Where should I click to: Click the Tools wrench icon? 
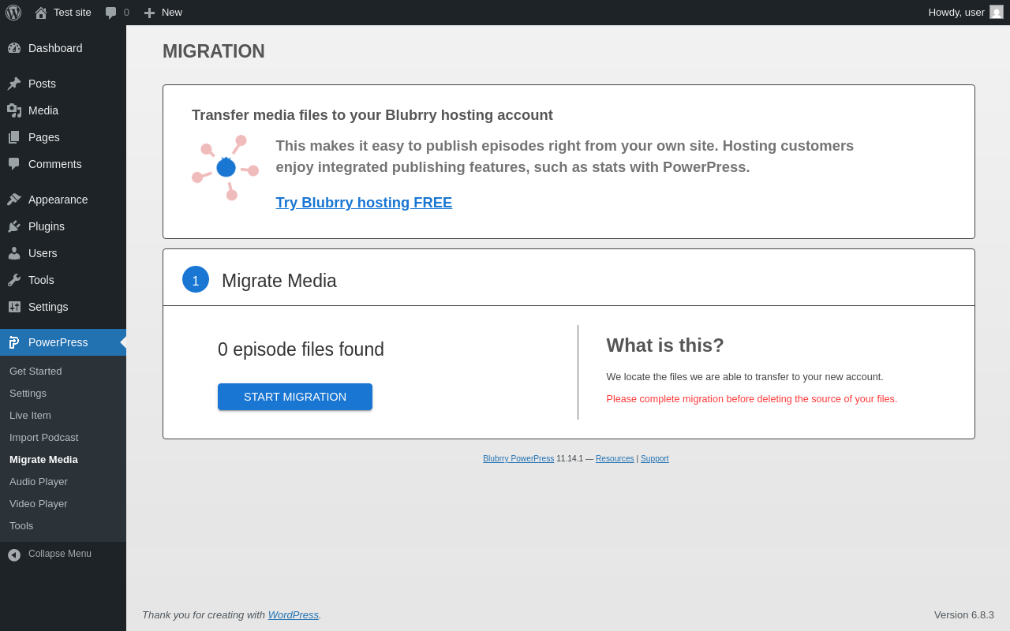14,280
